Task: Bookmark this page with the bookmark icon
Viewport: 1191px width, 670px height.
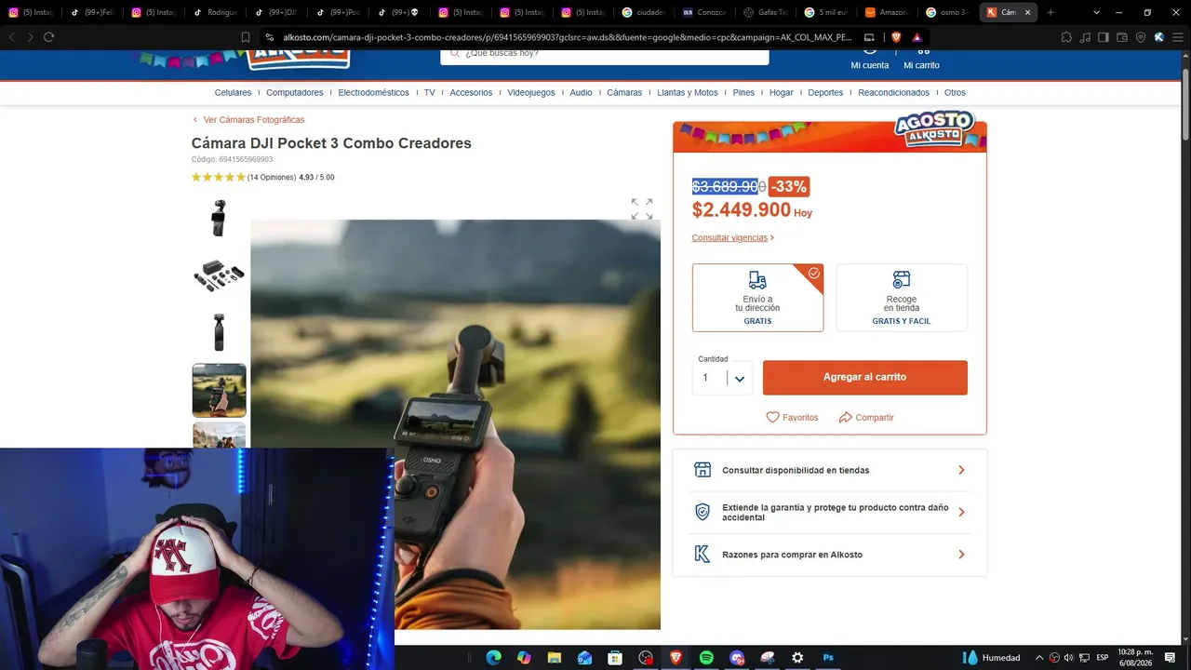Action: coord(246,37)
